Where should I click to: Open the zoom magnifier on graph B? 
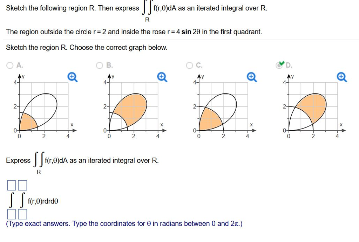[162, 77]
